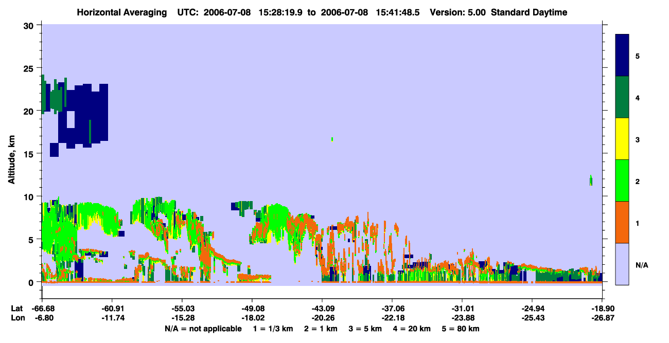Click the longitude value -25.43
Screen dimensions: 669x343
[x=532, y=318]
